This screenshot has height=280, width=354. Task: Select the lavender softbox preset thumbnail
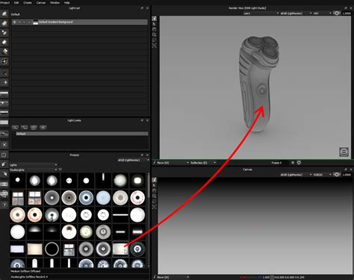click(17, 249)
